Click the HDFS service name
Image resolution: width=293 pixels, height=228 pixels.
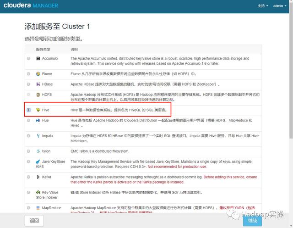[47, 95]
